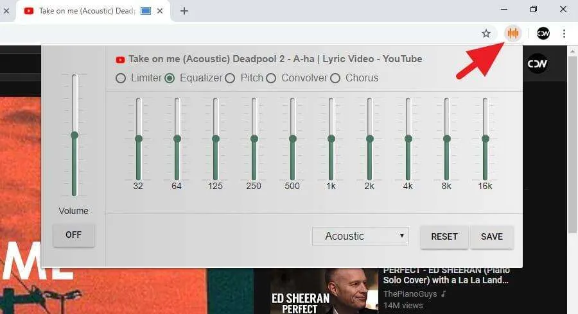This screenshot has width=578, height=314.
Task: Click the 8k band slider
Action: (x=447, y=139)
